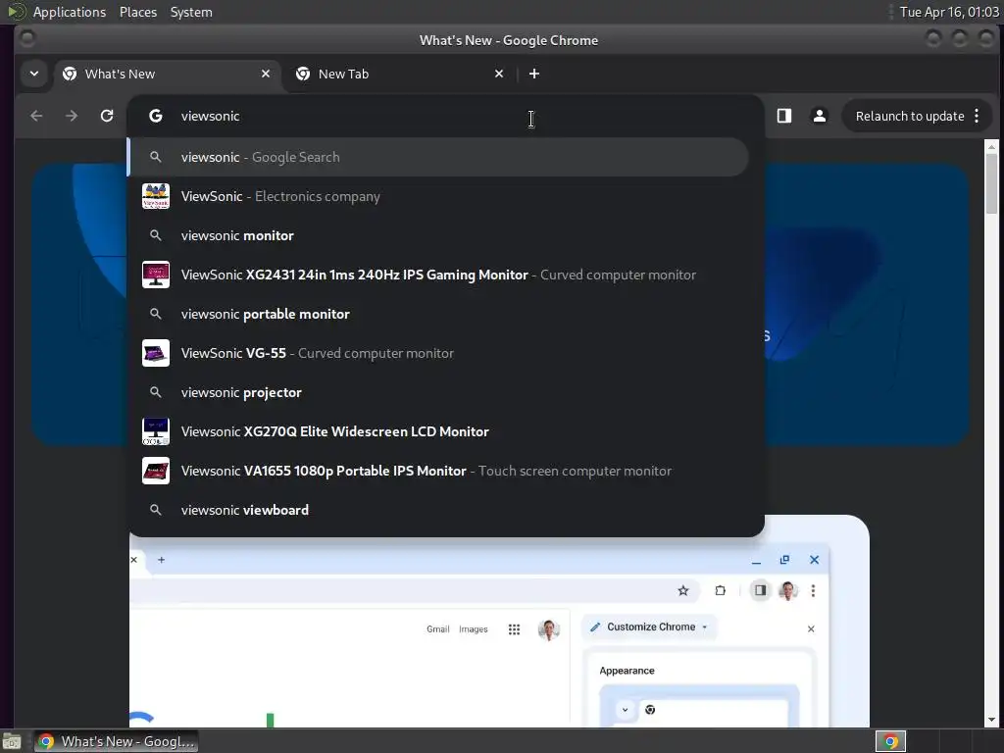Viewport: 1004px width, 753px height.
Task: Open a new tab with plus button
Action: point(534,74)
